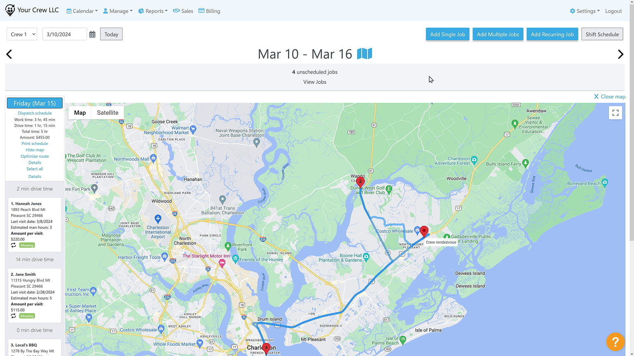Click the Boneyard Beach map pin
The width and height of the screenshot is (634, 356).
[x=605, y=182]
